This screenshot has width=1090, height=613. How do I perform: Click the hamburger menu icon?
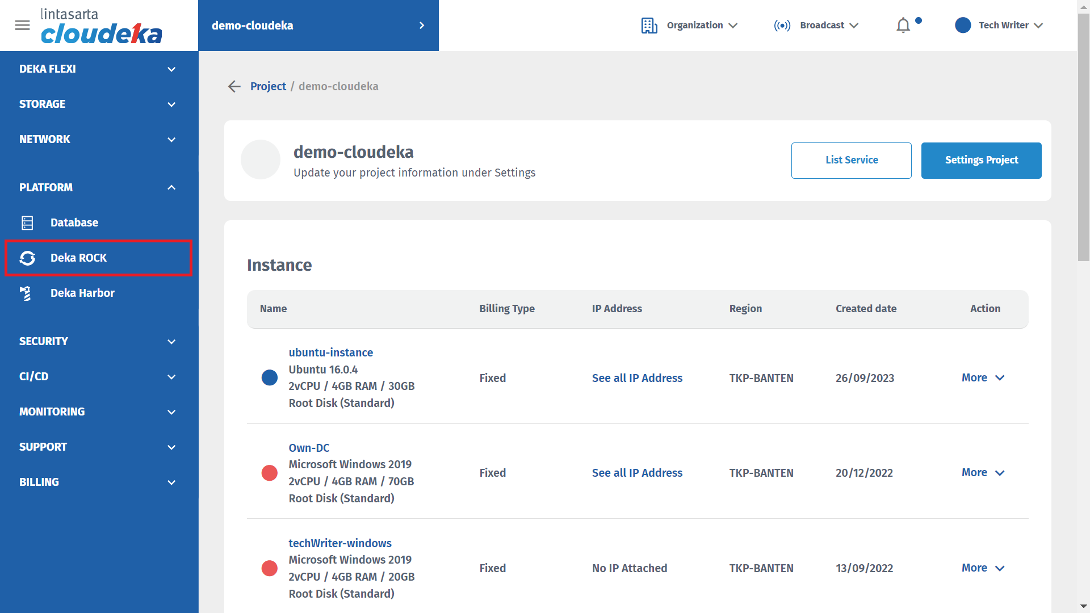point(22,25)
